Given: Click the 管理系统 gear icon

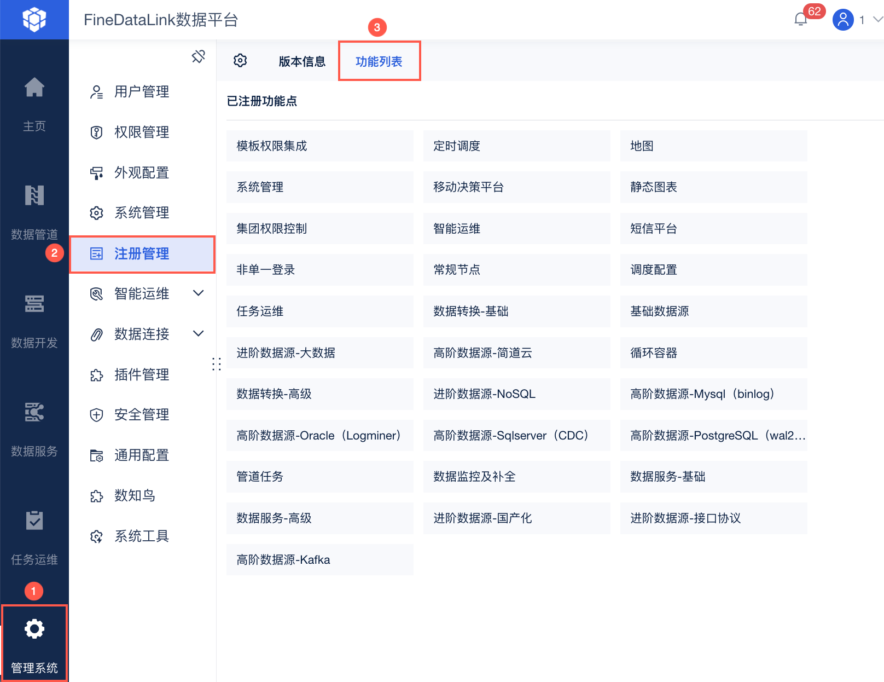Looking at the screenshot, I should pos(34,629).
